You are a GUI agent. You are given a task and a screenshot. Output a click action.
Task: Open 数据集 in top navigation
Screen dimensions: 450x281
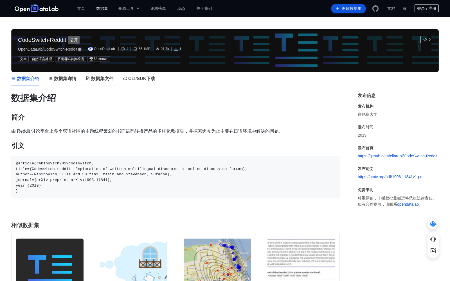102,8
